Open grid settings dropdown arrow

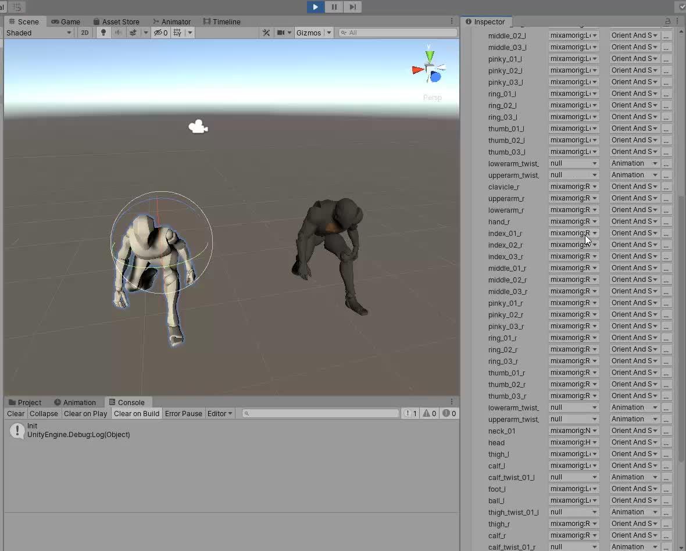tap(190, 33)
